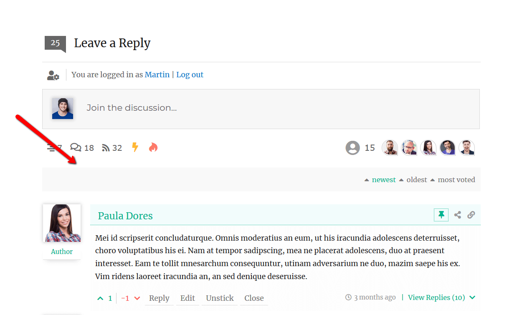Downvote Paula Dores' comment
This screenshot has width=522, height=315.
[137, 298]
